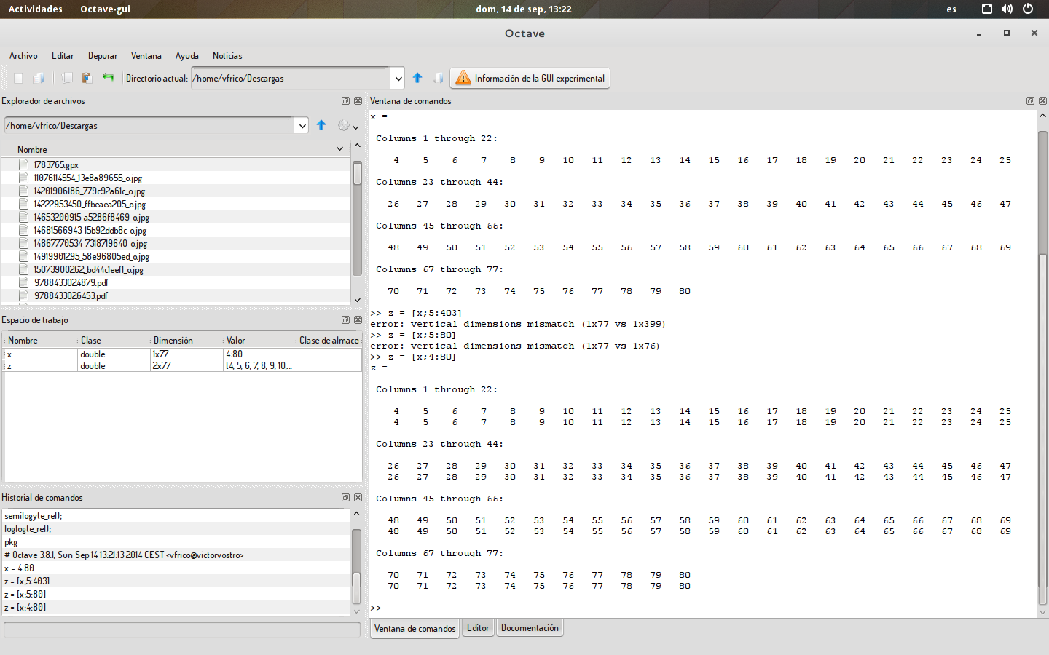Open the Depurar menu
The height and width of the screenshot is (655, 1049).
coord(102,56)
